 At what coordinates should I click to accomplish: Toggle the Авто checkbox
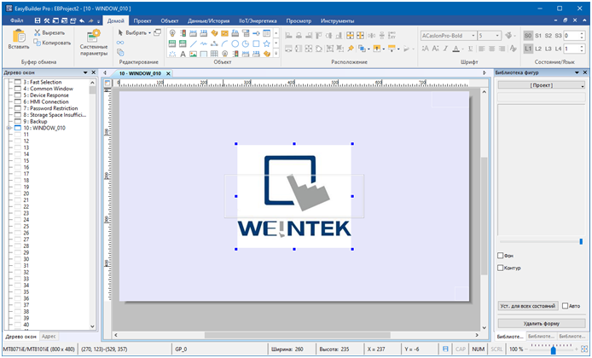point(565,305)
